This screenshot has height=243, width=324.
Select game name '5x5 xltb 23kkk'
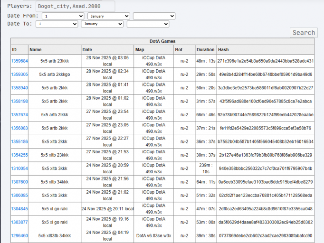coord(55,155)
